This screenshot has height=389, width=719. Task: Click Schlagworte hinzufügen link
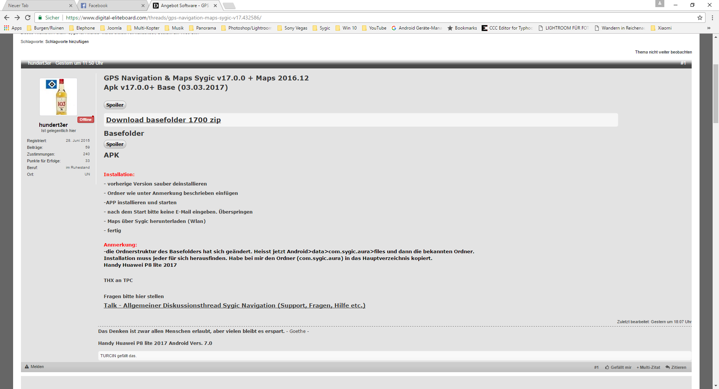(x=67, y=42)
